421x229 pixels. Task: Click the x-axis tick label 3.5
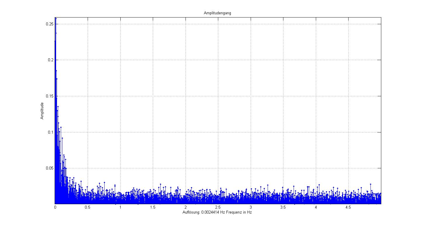click(283, 207)
